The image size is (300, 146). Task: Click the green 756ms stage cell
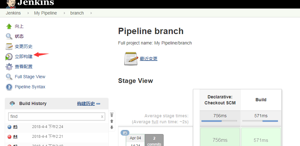point(220,137)
